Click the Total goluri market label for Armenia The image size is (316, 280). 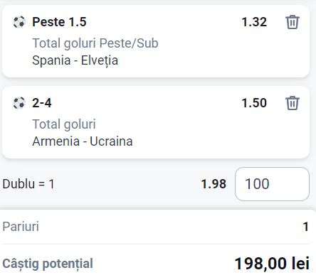pyautogui.click(x=64, y=124)
